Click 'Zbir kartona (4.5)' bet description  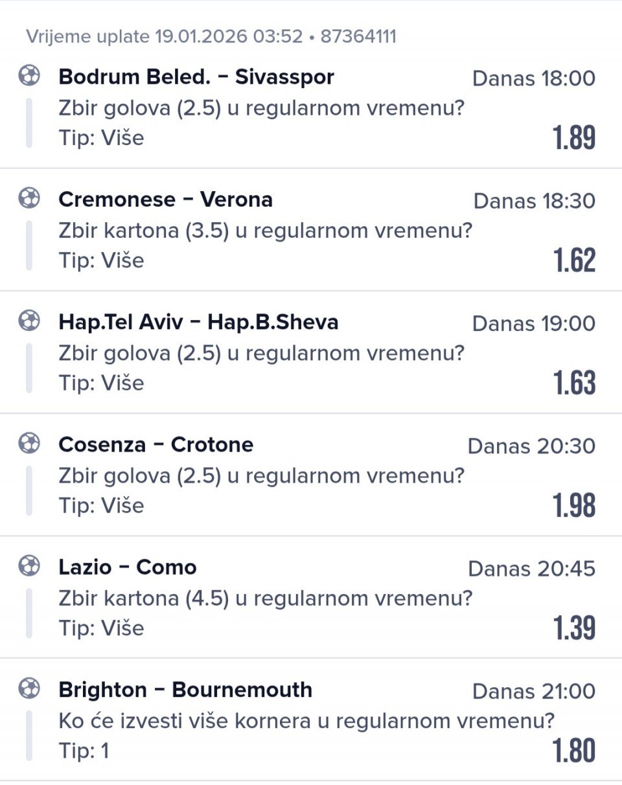pos(266,598)
